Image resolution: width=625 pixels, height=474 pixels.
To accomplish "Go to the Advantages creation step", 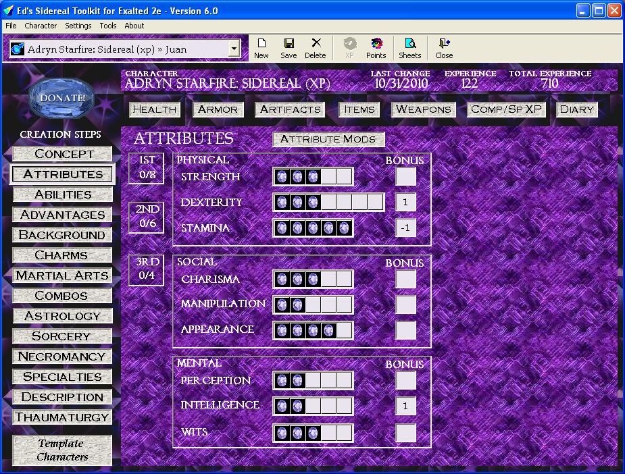I will (x=62, y=215).
